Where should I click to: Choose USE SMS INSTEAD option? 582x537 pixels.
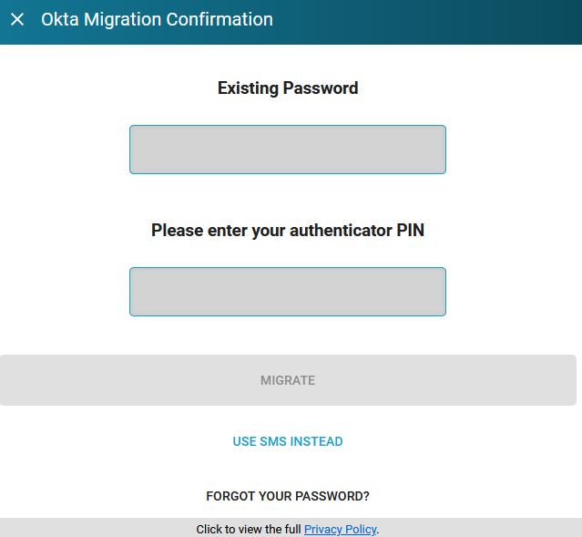[x=288, y=441]
